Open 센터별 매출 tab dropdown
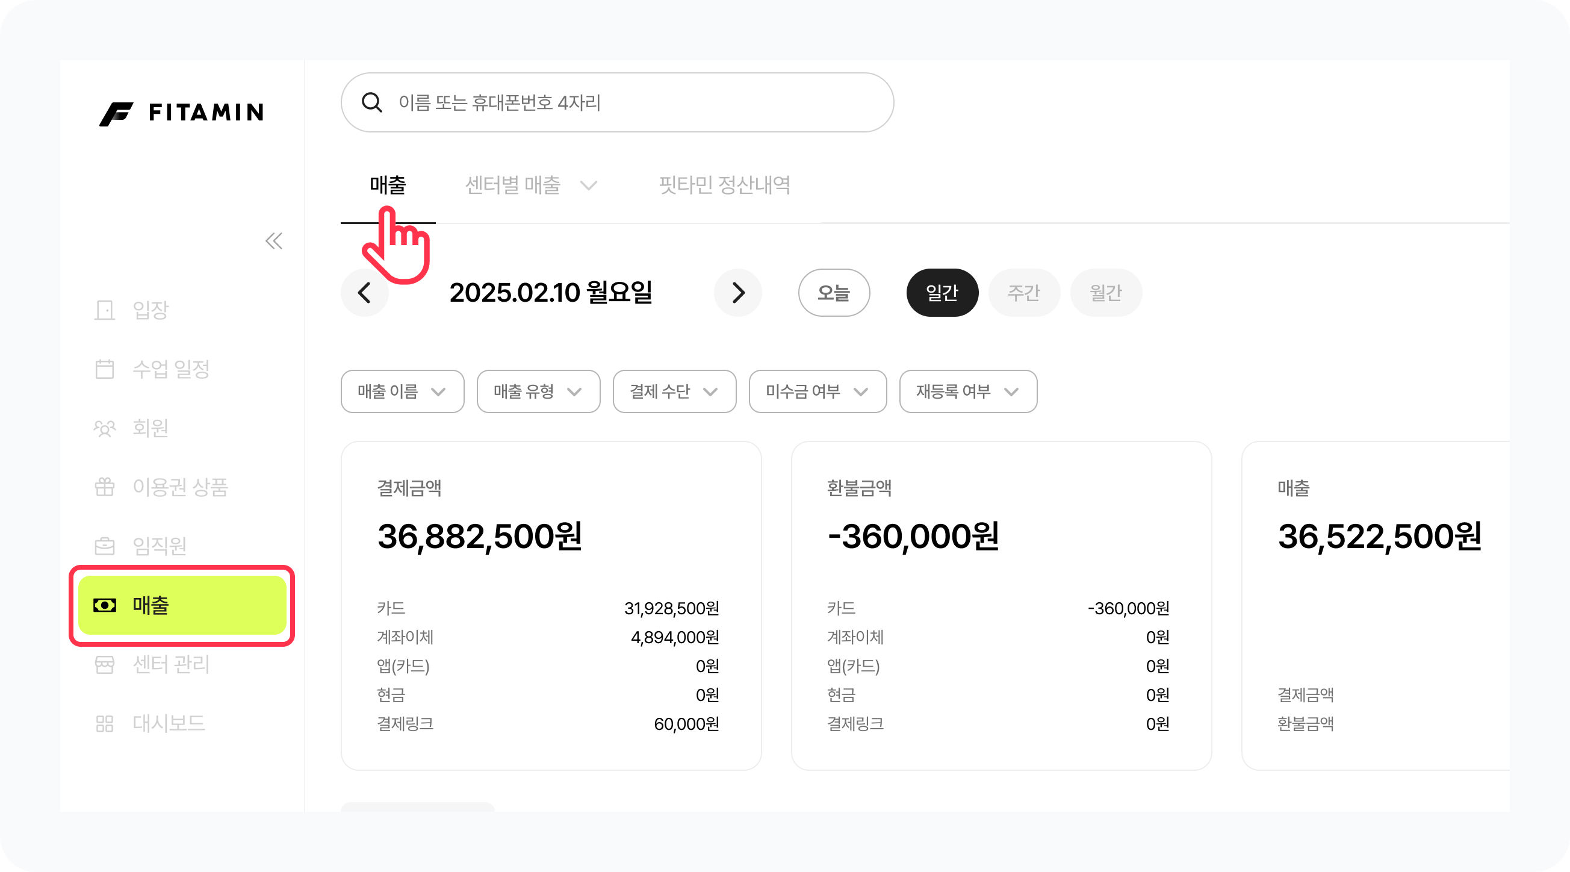The image size is (1570, 872). (x=530, y=185)
